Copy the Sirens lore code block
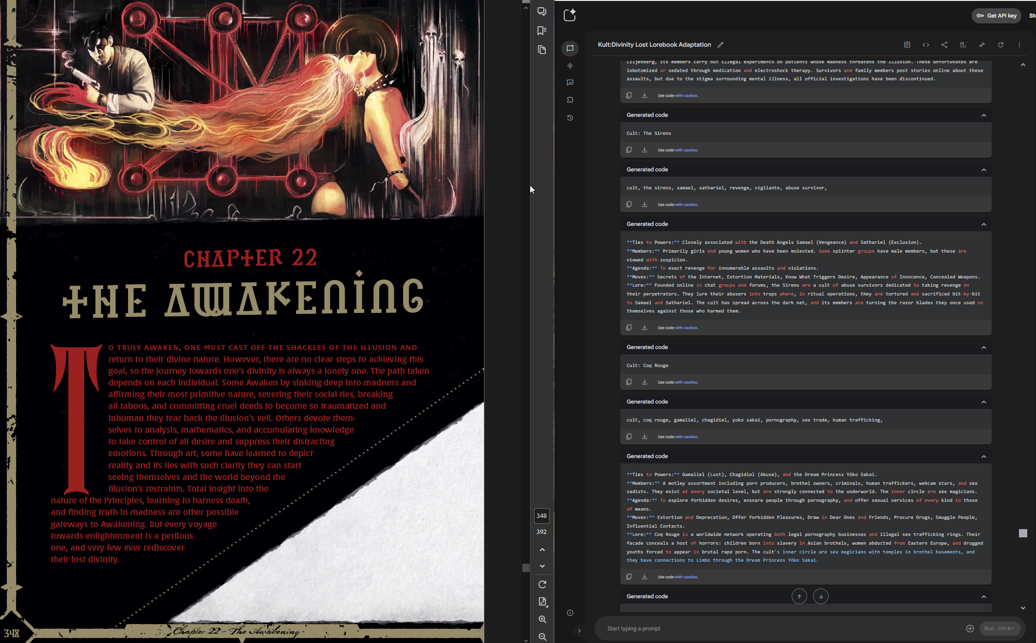Screen dimensions: 1036x643 click(629, 328)
